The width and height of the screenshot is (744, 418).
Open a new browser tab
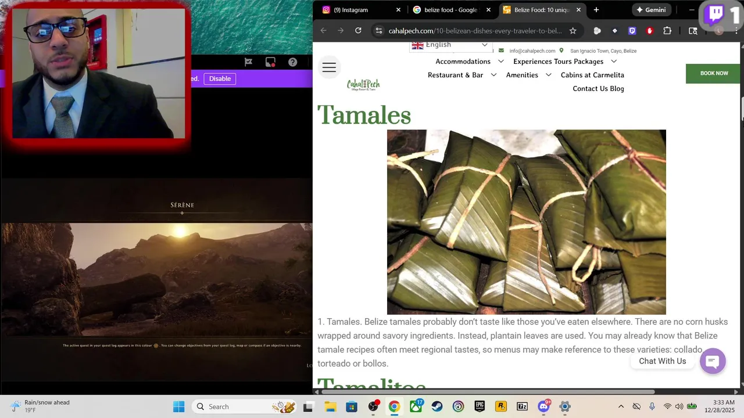pyautogui.click(x=596, y=10)
